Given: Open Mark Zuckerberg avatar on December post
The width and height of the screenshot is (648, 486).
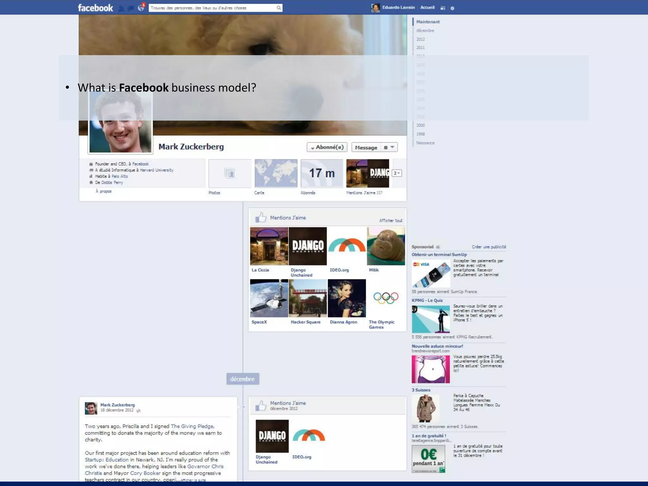Looking at the screenshot, I should [91, 408].
